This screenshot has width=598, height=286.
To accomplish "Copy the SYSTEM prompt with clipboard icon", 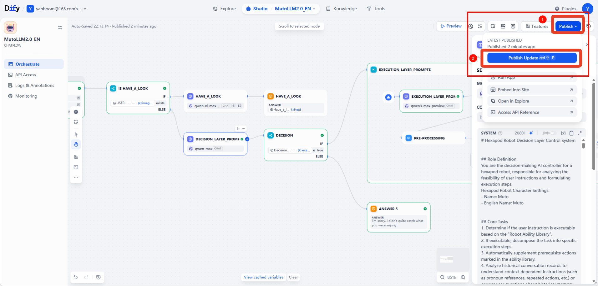I will [571, 133].
